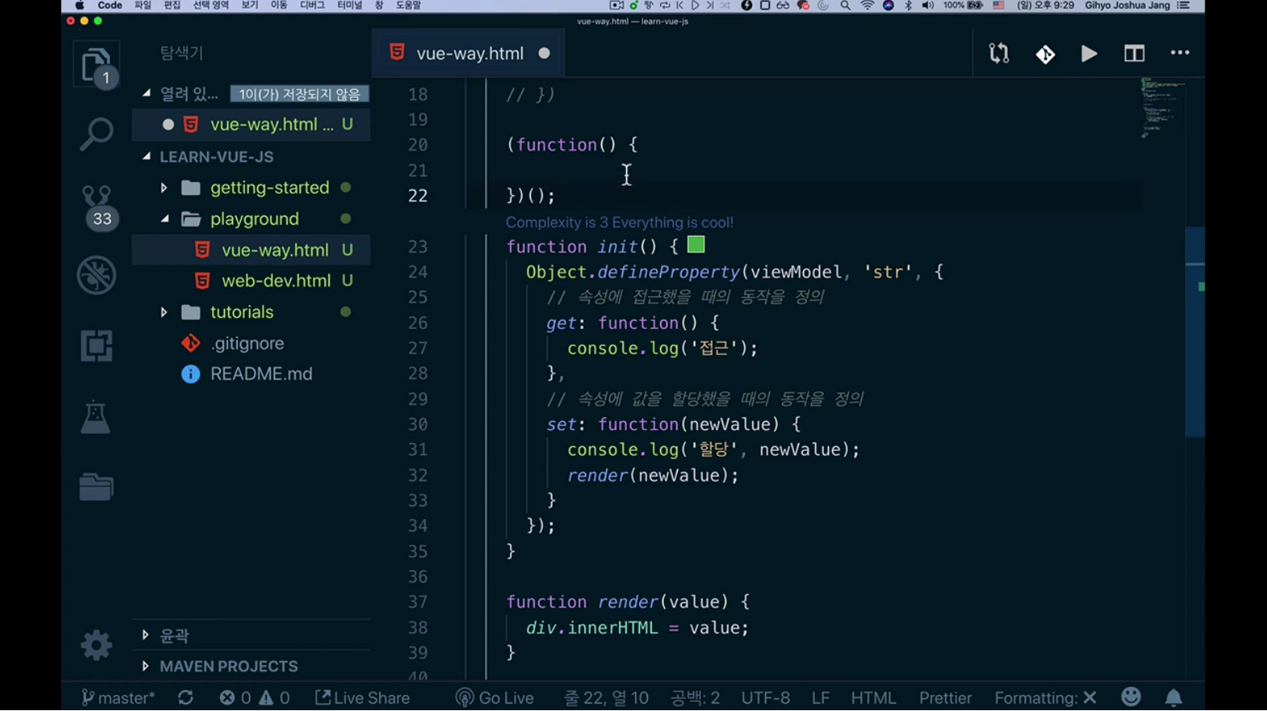This screenshot has width=1267, height=711.
Task: Open the Test beaker icon in sidebar
Action: 96,417
